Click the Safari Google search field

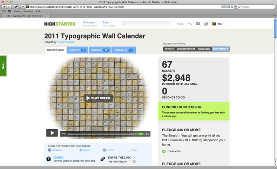[x=256, y=7]
